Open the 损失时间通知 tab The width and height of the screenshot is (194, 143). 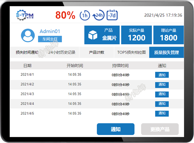click(x=27, y=52)
